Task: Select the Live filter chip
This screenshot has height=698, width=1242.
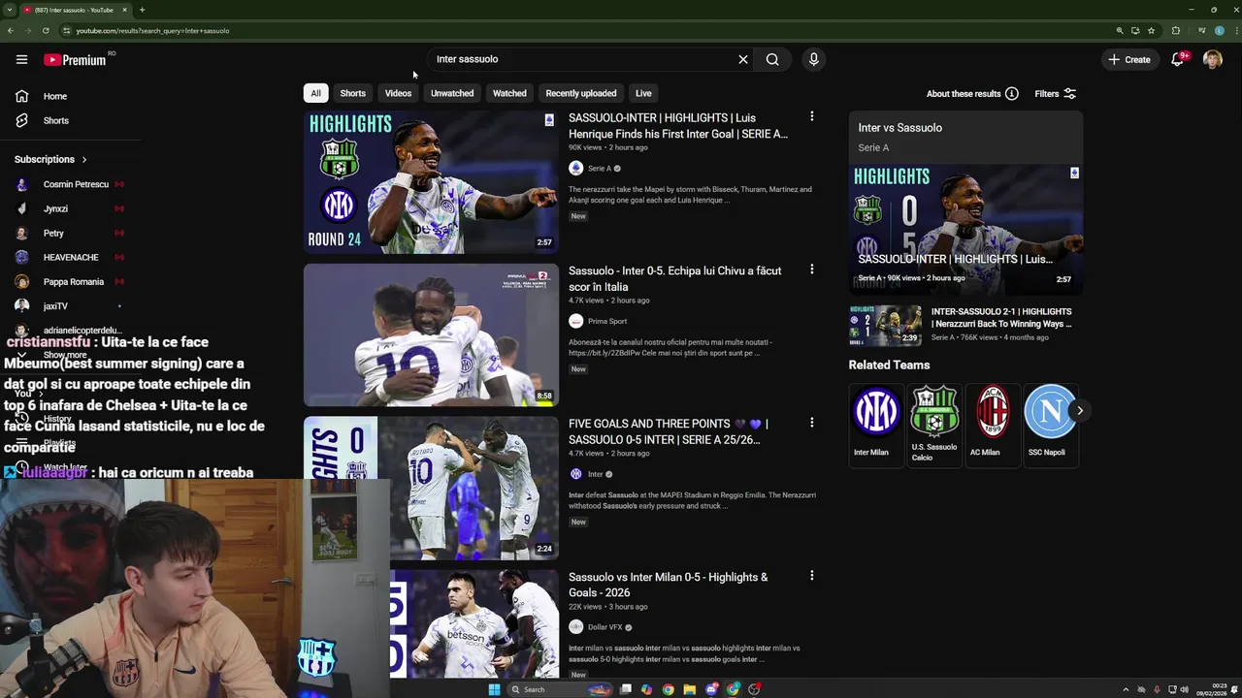Action: 643,93
